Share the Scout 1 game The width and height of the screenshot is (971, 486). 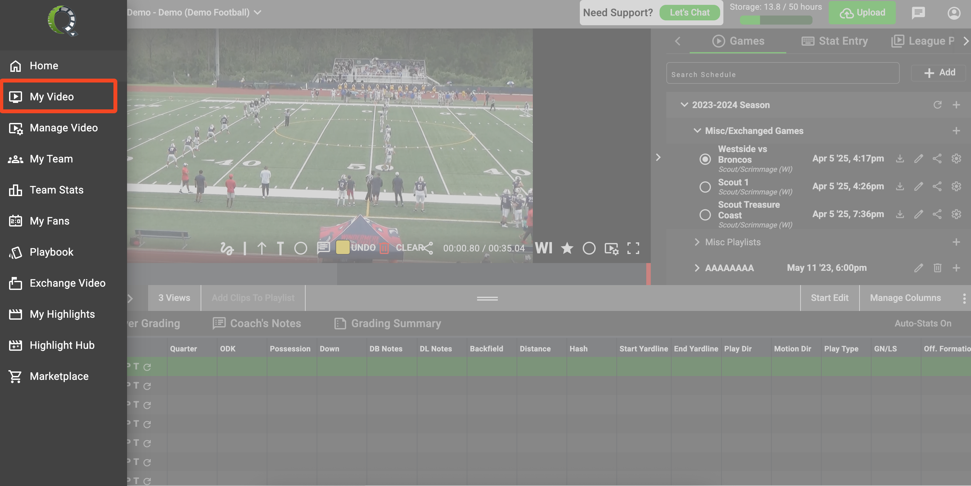coord(937,186)
